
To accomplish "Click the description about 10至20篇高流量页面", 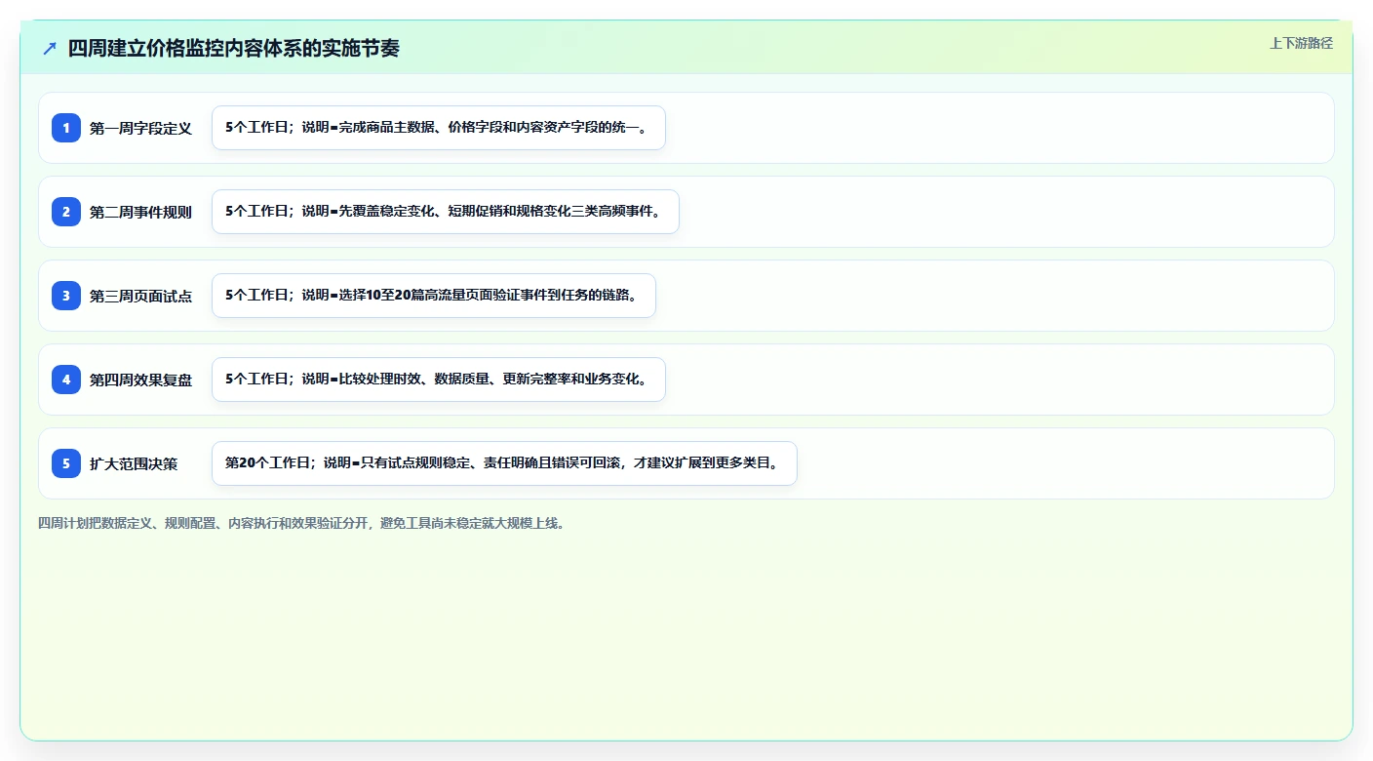I will 434,296.
